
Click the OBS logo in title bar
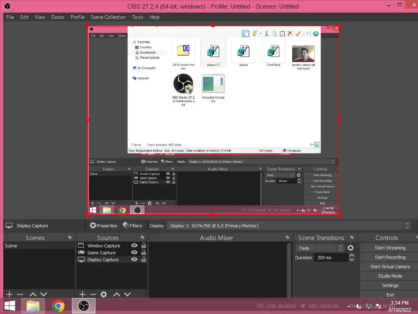click(x=7, y=6)
